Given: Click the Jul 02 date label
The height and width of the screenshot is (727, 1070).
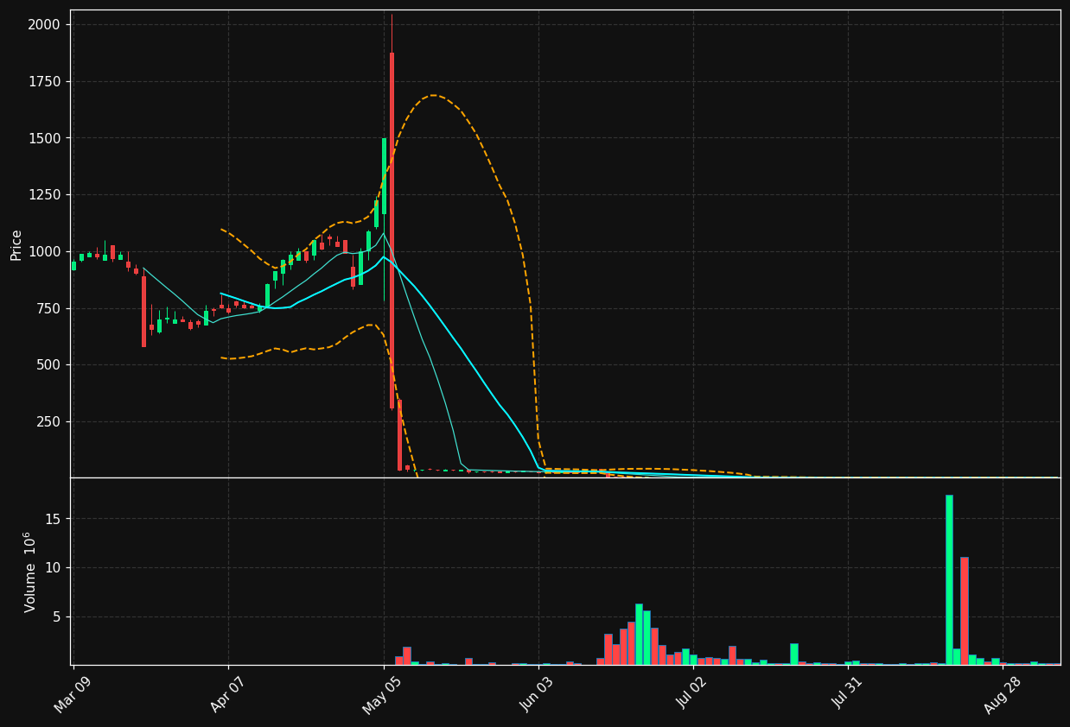Looking at the screenshot, I should pyautogui.click(x=692, y=694).
